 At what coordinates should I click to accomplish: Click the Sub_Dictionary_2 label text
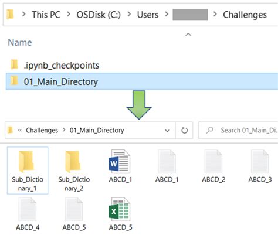74,184
